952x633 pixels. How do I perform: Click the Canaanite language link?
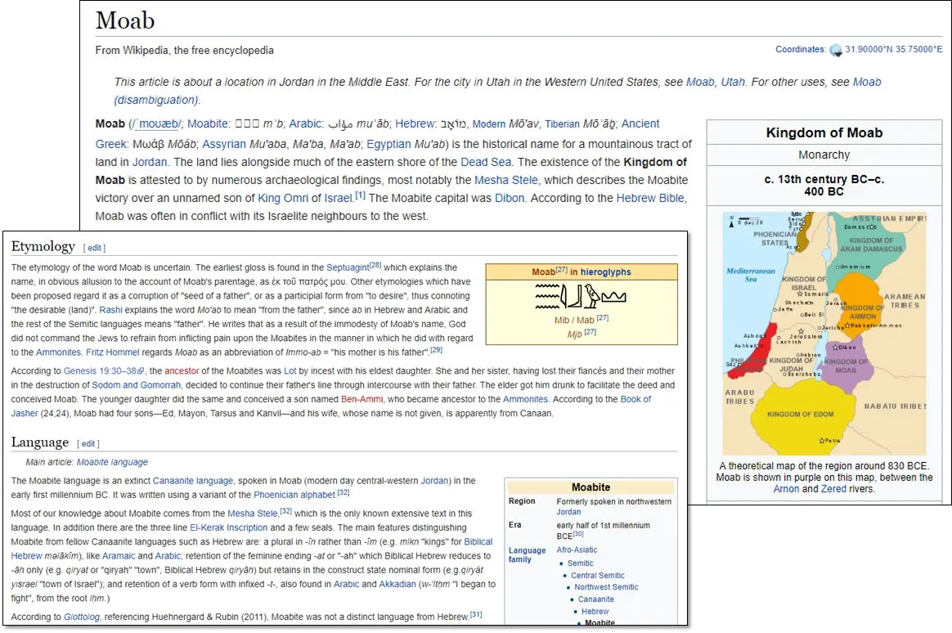pos(192,481)
